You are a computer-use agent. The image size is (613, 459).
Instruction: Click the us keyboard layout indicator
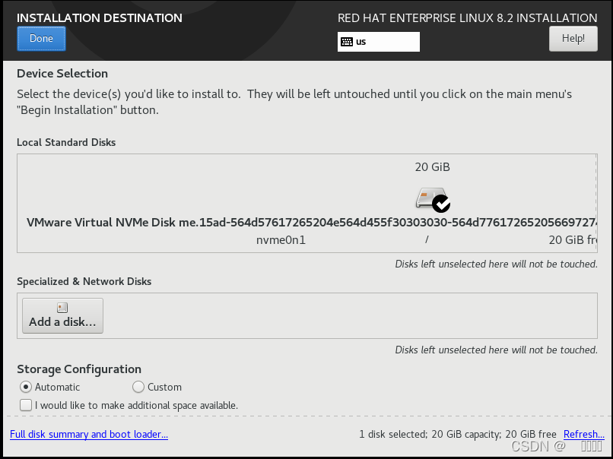[x=379, y=42]
